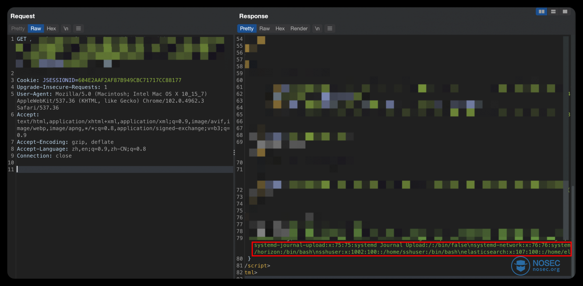Select the Hex tab in Request pane
Screen dimensions: 583x286
click(x=51, y=29)
